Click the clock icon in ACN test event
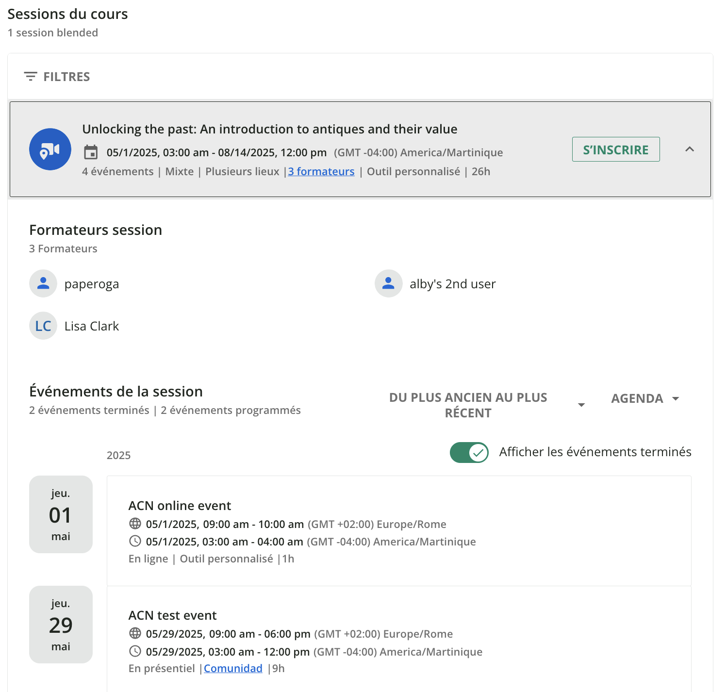The height and width of the screenshot is (692, 726). tap(135, 651)
